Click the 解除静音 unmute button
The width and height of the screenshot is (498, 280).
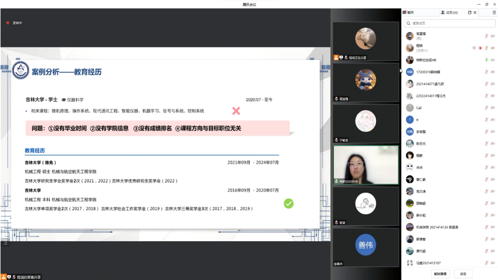pyautogui.click(x=440, y=274)
